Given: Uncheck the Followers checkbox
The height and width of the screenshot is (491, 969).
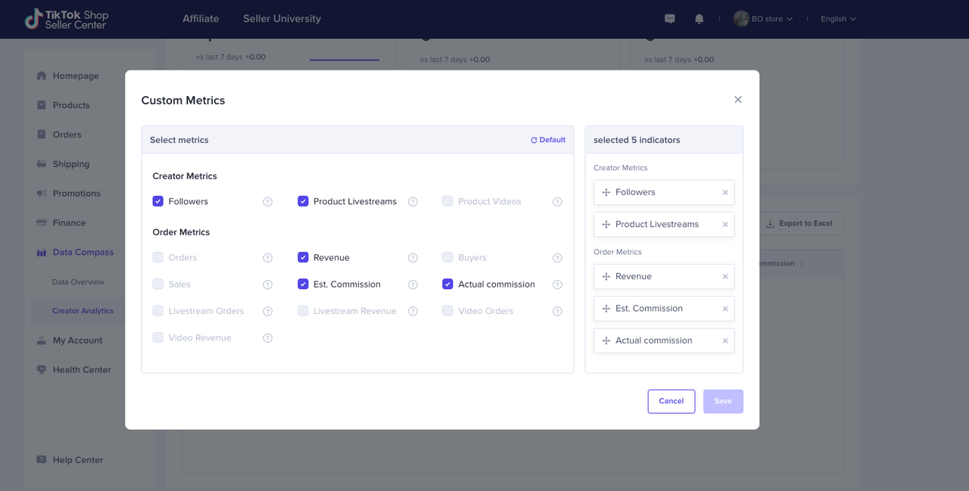Looking at the screenshot, I should [158, 201].
